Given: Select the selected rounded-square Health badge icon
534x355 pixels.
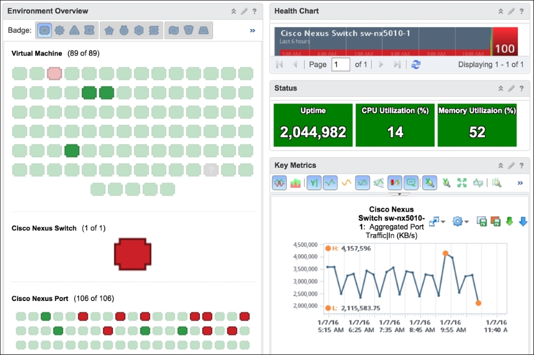Looking at the screenshot, I should [44, 30].
